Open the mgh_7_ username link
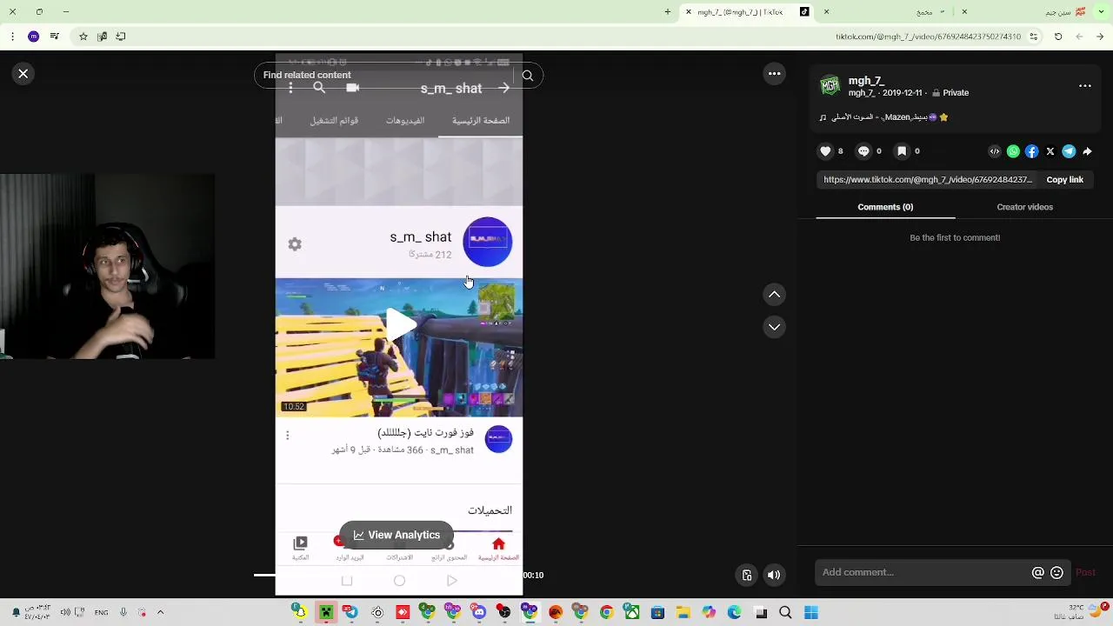Screen dimensions: 1113x626 pos(866,81)
